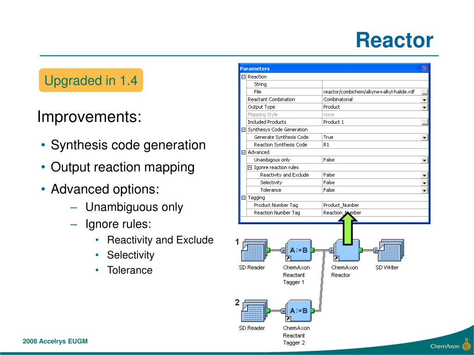Select the Mapping Style parameter row
Image resolution: width=474 pixels, height=355 pixels.
pyautogui.click(x=337, y=115)
